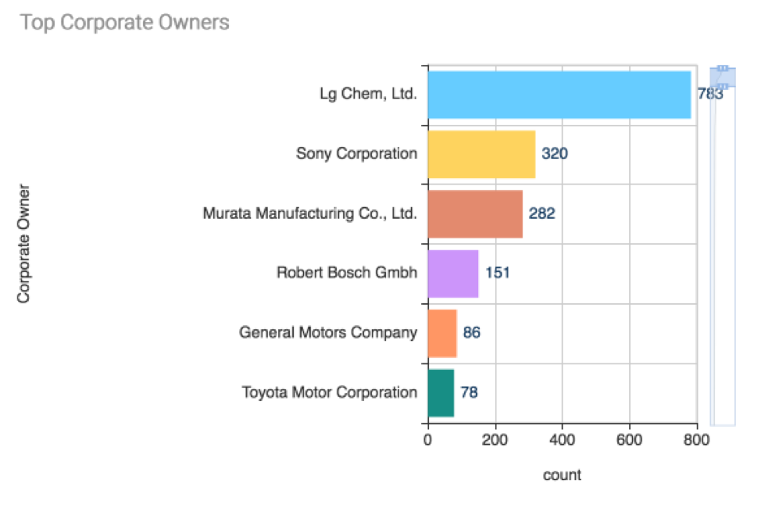Click the bottom handle of vertical zoom slider

(x=723, y=86)
